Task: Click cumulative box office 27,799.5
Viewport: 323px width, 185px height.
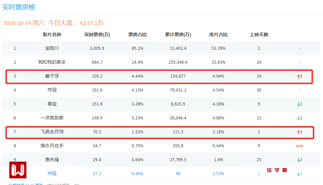Action: [x=178, y=159]
